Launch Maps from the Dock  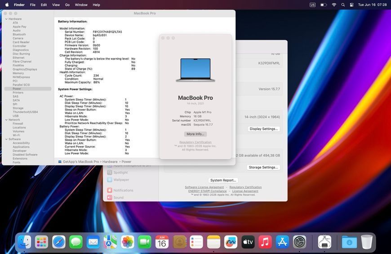[x=110, y=242]
